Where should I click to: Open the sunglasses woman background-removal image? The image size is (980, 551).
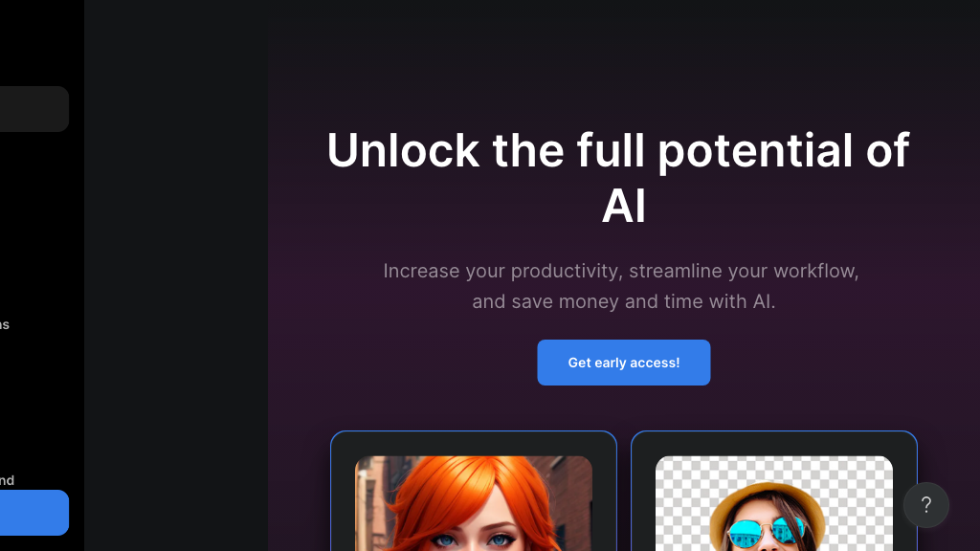(773, 503)
